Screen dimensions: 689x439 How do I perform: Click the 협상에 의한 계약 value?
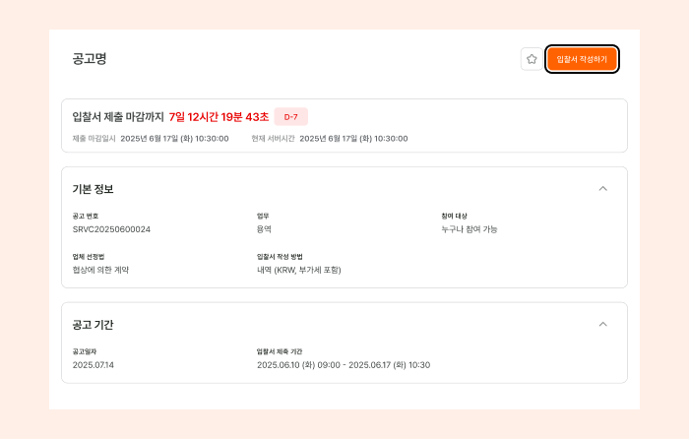[100, 270]
